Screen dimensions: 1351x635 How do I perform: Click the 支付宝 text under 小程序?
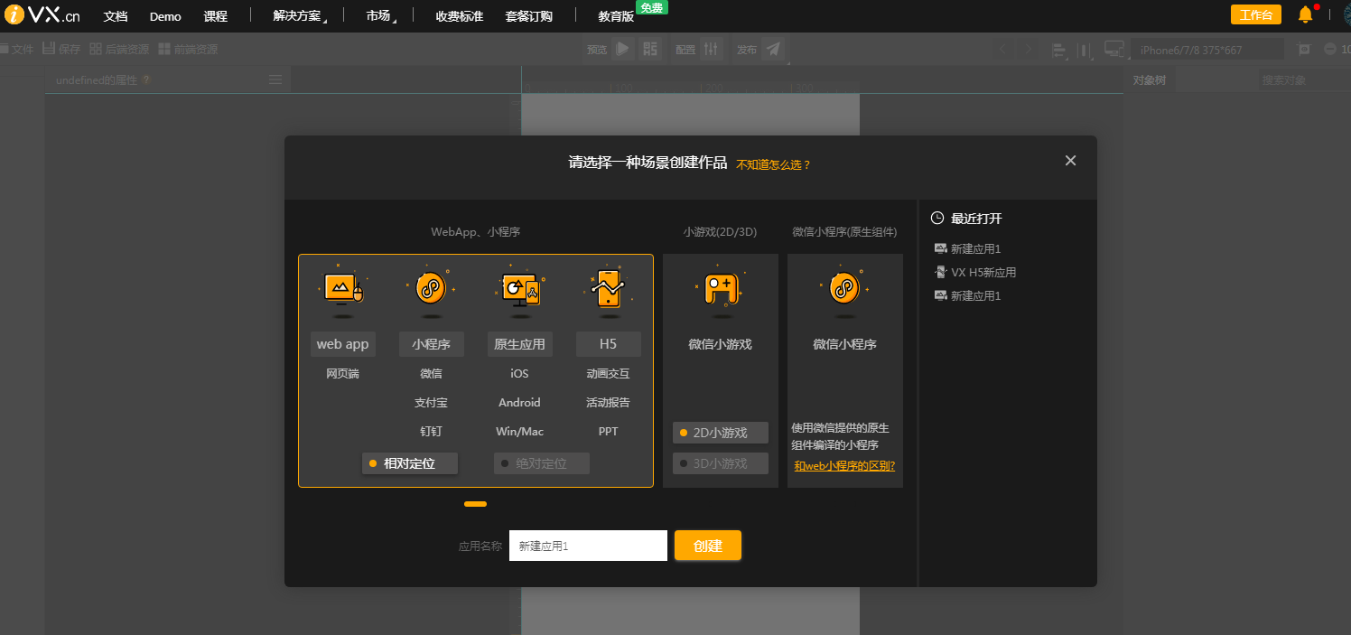click(431, 402)
